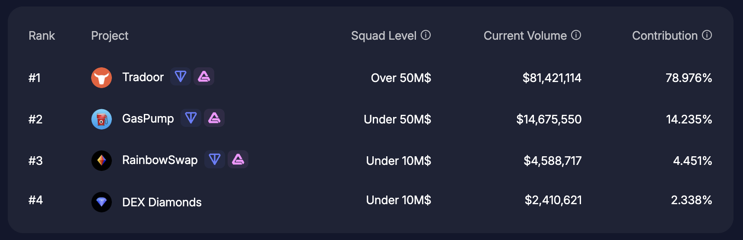The height and width of the screenshot is (240, 743).
Task: Click the pink triangle badge beside GasPump
Action: click(x=214, y=118)
